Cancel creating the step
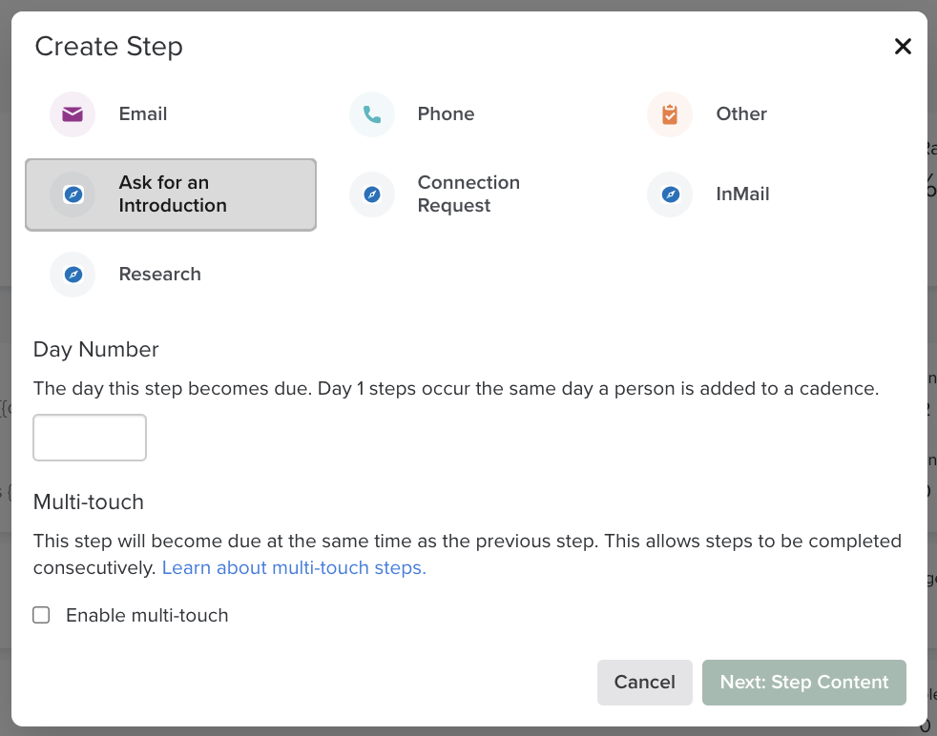This screenshot has height=736, width=937. click(x=644, y=682)
